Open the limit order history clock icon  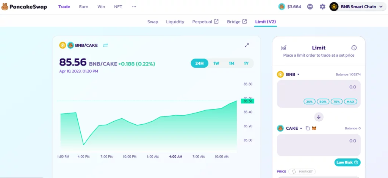pos(354,48)
